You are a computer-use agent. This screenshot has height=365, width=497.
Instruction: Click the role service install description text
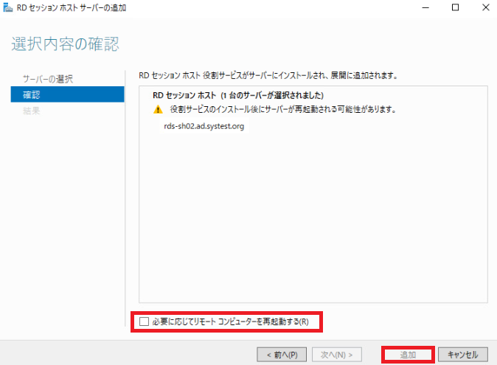tap(268, 75)
